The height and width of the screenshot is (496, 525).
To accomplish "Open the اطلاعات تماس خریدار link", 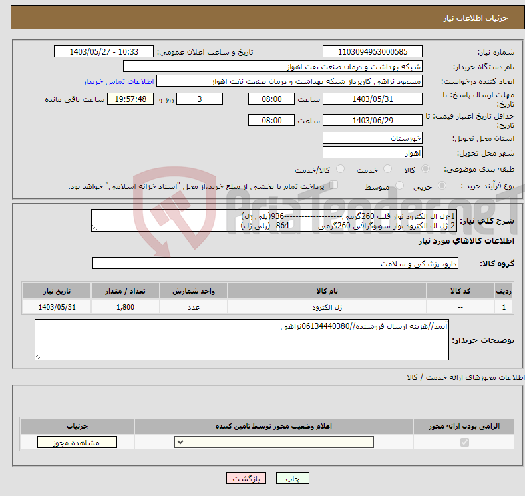I will point(118,81).
